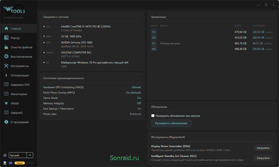This screenshot has height=167, width=279.
Task: Click Memory Integrity Off value
Action: (x=139, y=103)
